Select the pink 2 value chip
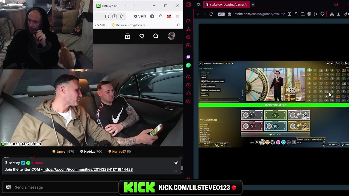This screenshot has height=196, width=349. tap(278, 142)
